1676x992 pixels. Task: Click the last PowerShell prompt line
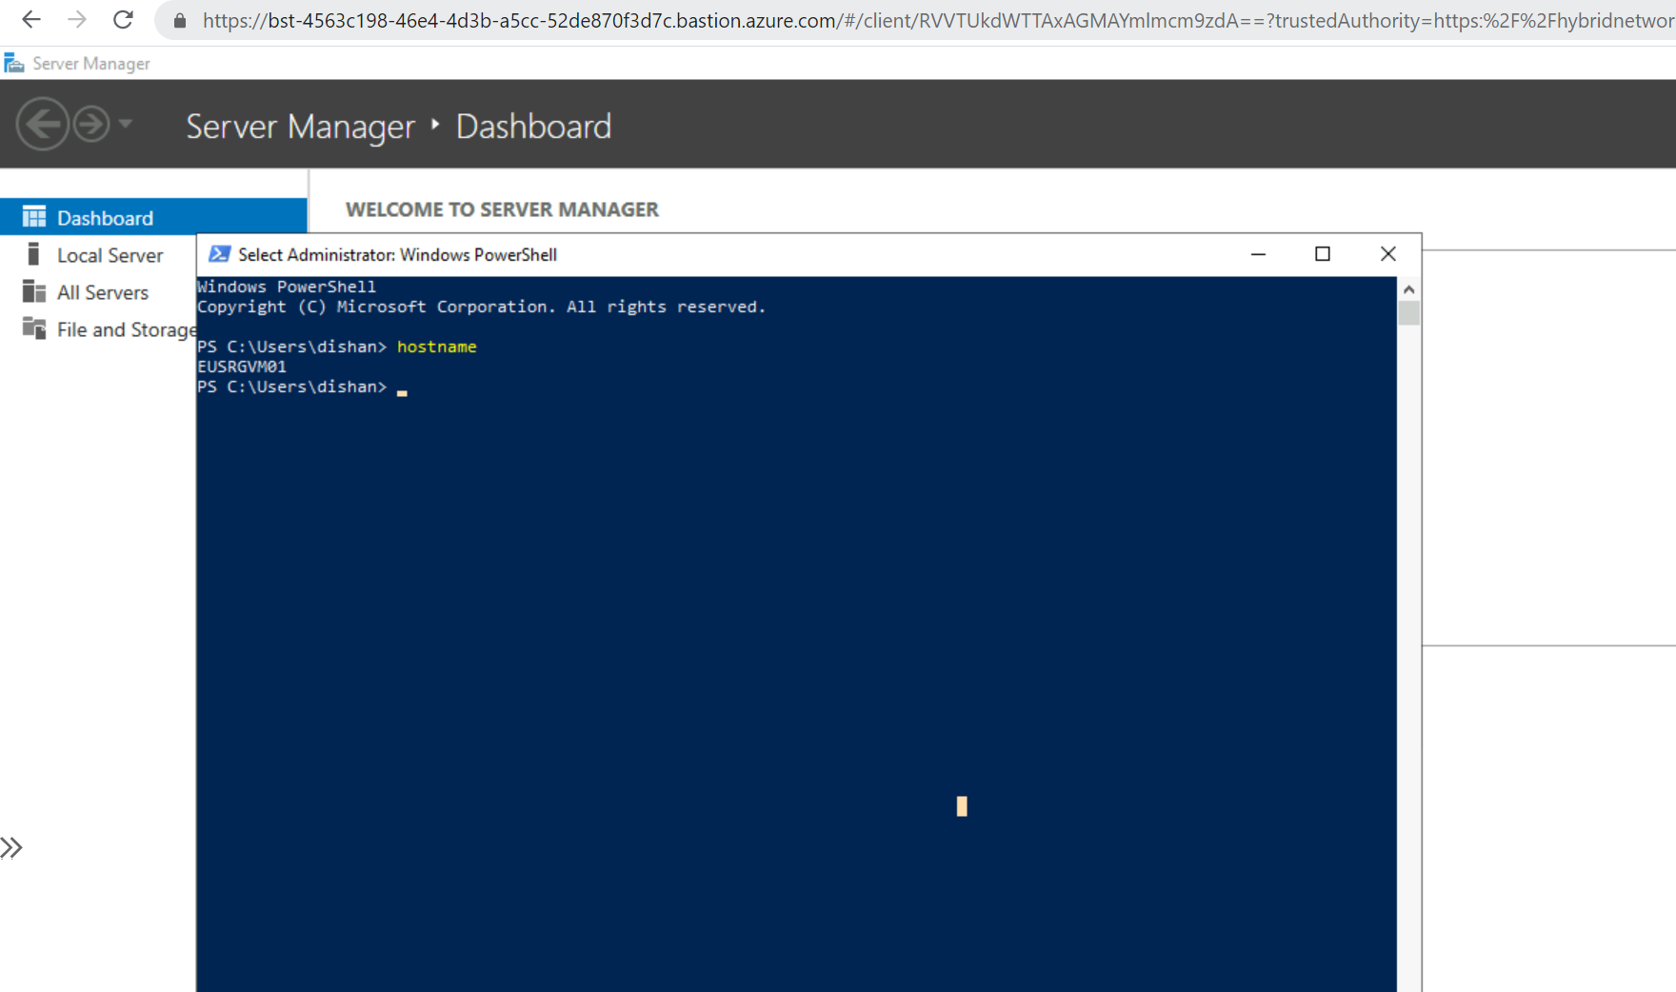(x=303, y=387)
